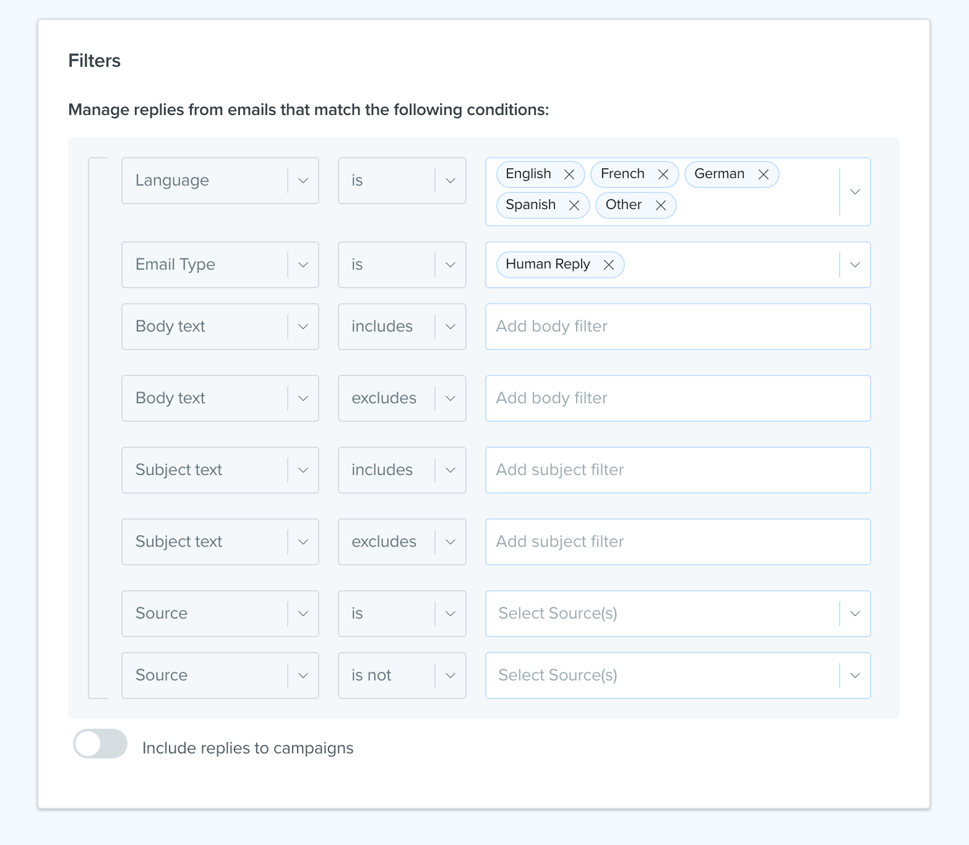Open the Source 'is' operator dropdown
The height and width of the screenshot is (845, 969).
tap(402, 614)
